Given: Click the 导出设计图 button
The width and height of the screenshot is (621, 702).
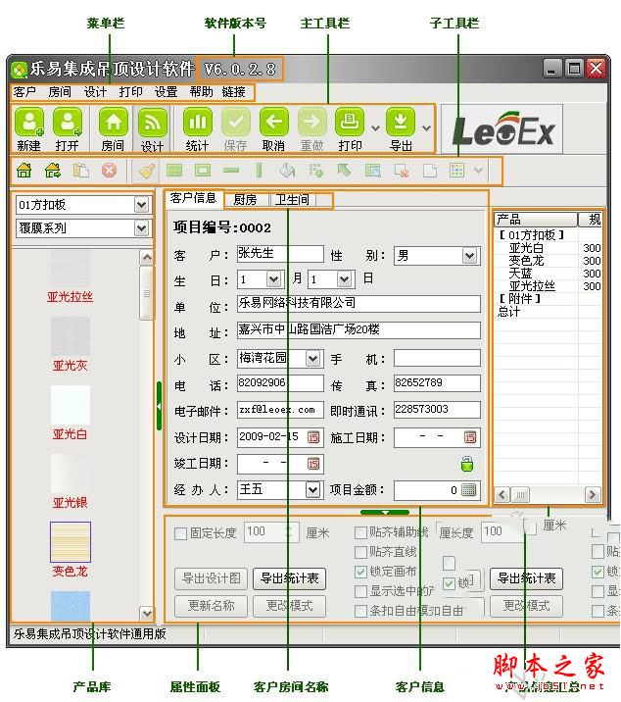Looking at the screenshot, I should [212, 578].
